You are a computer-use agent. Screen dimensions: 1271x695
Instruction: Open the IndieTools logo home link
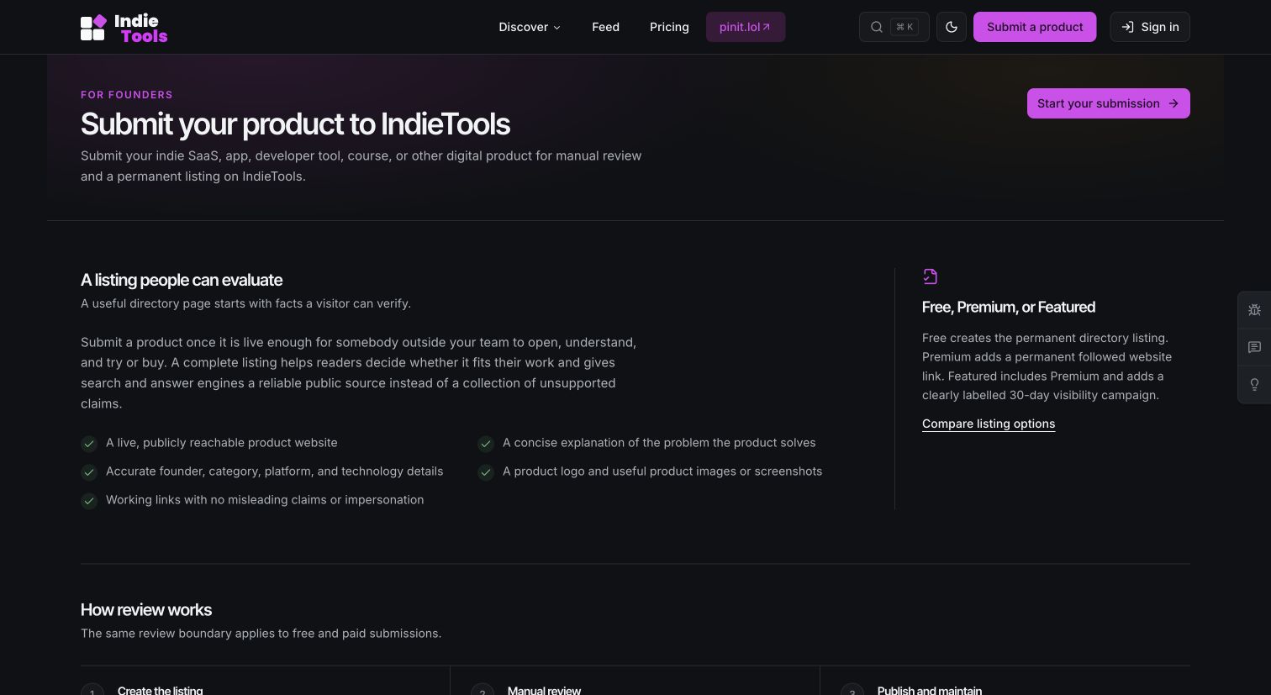point(124,28)
